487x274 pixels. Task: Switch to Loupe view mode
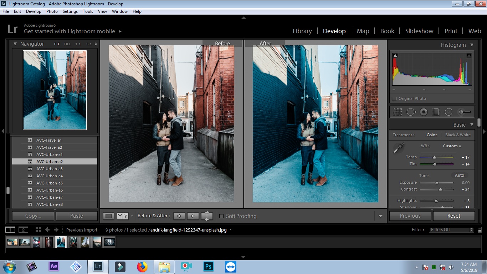tap(109, 216)
